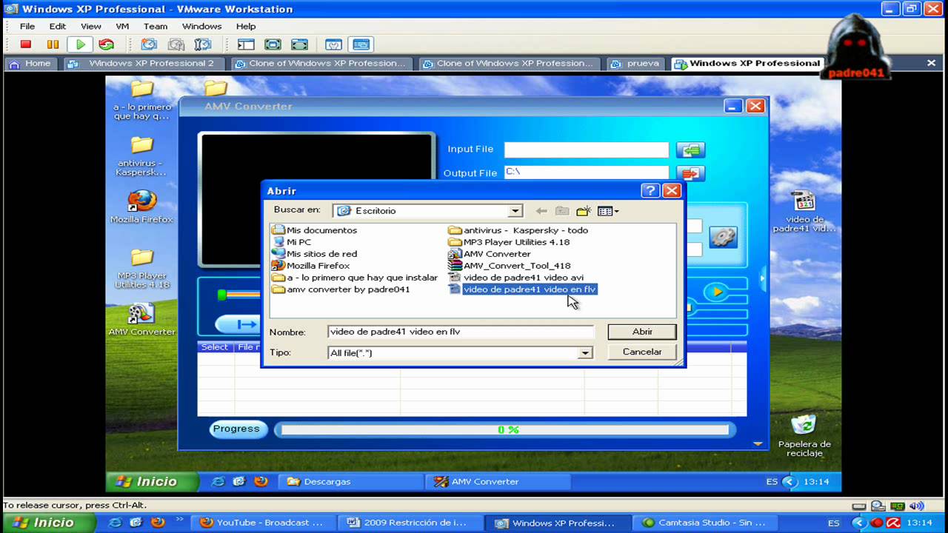
Task: Click help question mark in Abrir dialog
Action: tap(650, 191)
